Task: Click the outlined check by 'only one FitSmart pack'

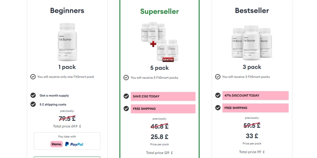Action: click(33, 77)
